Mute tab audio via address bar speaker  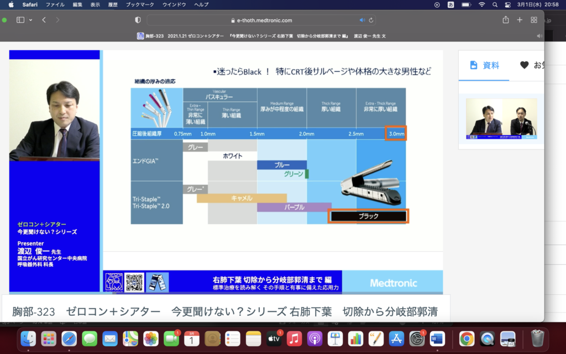(362, 20)
